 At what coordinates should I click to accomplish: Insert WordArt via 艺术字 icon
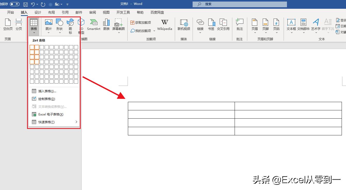[316, 25]
